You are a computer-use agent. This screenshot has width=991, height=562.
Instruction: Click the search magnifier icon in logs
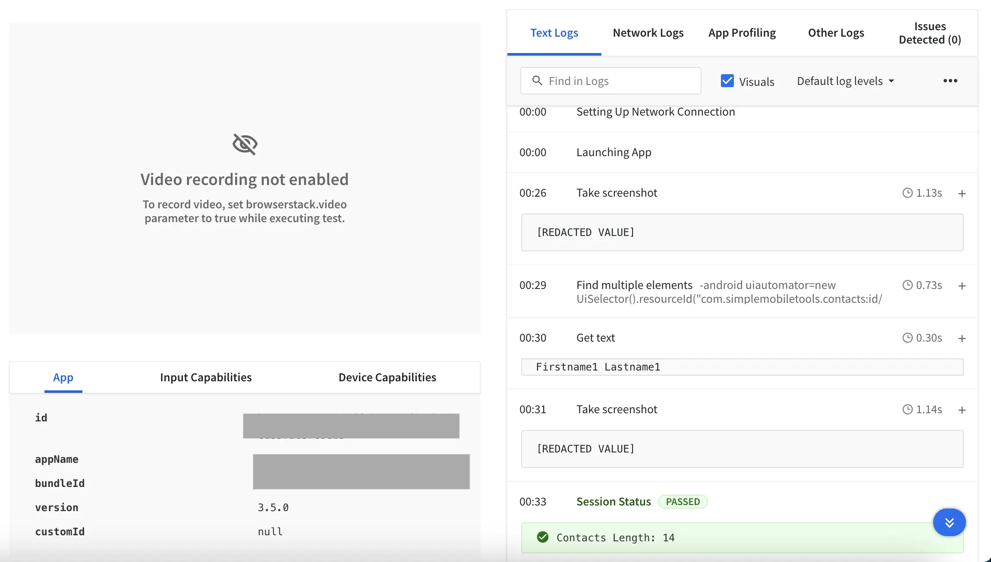click(537, 81)
